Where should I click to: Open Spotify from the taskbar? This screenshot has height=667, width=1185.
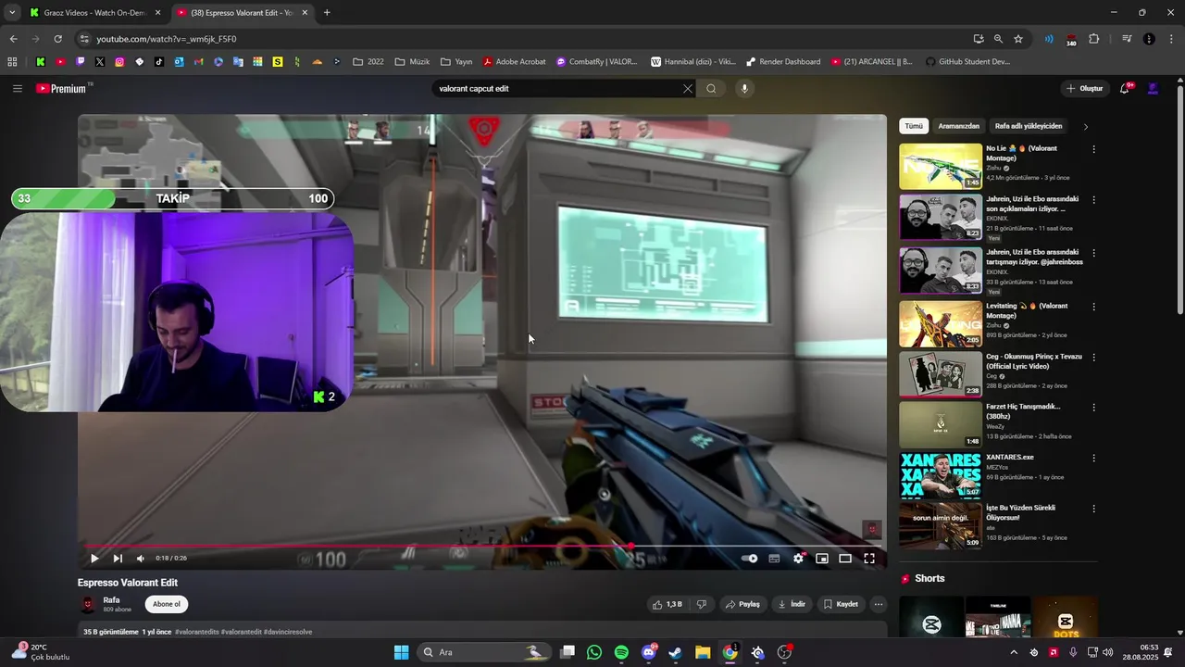(621, 652)
